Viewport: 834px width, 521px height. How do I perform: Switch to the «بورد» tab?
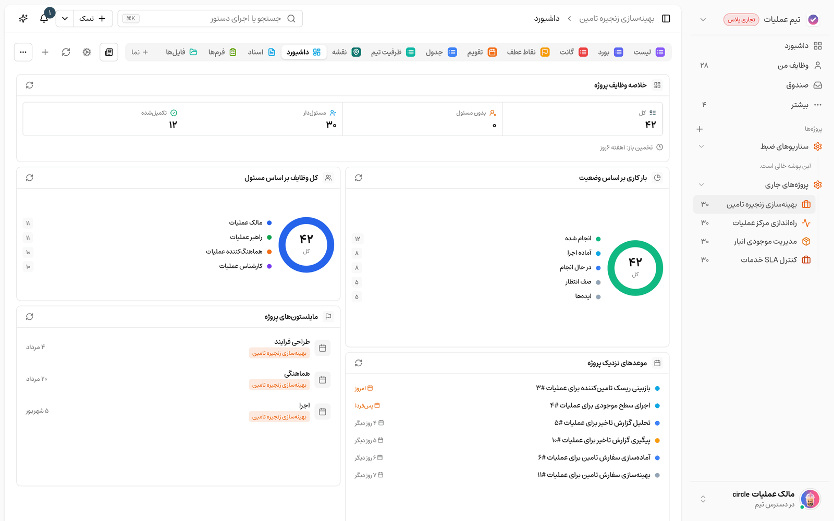[x=610, y=52]
